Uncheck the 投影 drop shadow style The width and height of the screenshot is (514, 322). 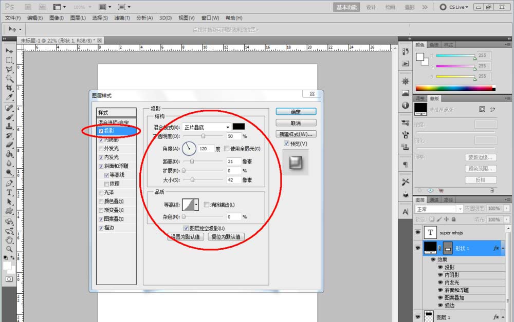pyautogui.click(x=101, y=131)
